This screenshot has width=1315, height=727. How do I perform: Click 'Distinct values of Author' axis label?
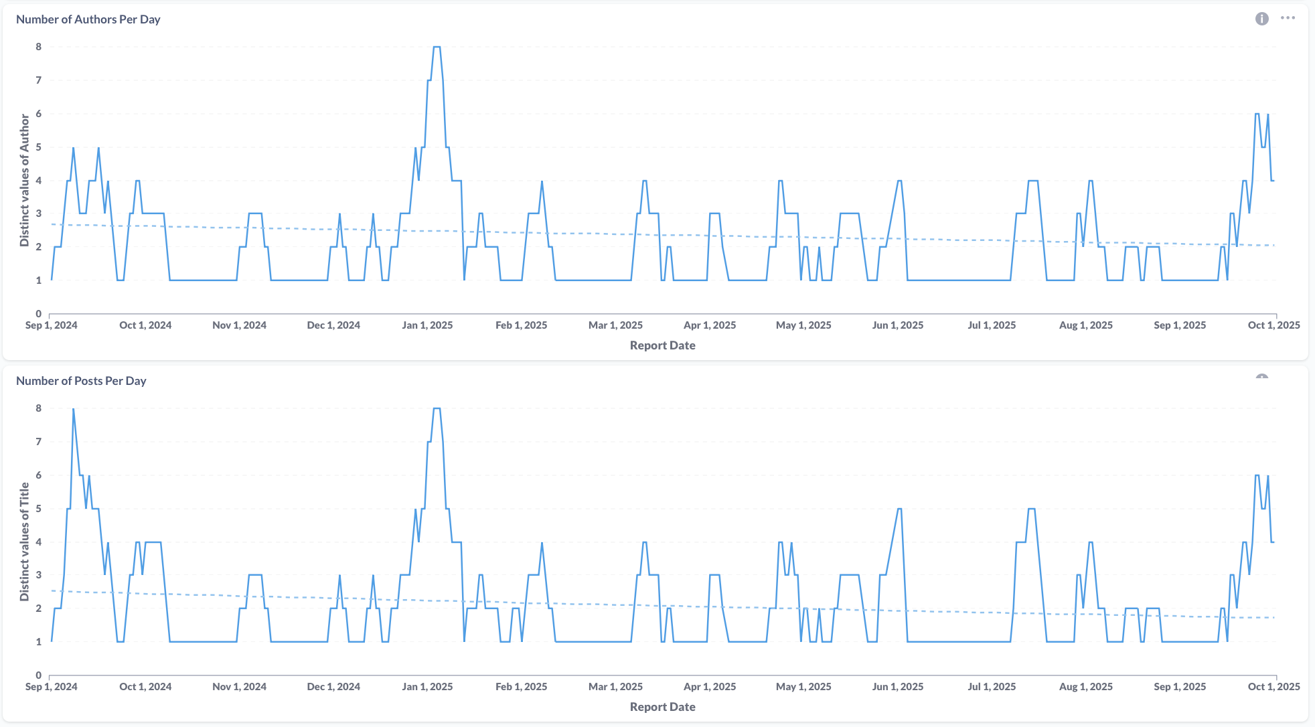25,180
